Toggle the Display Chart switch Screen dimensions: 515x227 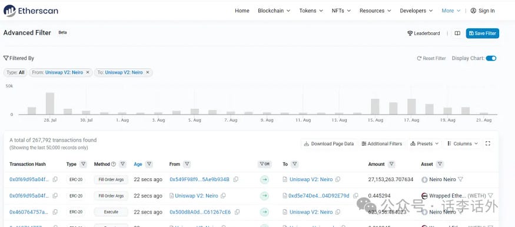coord(491,58)
